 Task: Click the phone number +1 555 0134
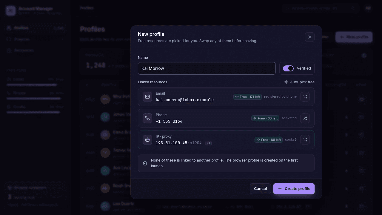pos(169,122)
